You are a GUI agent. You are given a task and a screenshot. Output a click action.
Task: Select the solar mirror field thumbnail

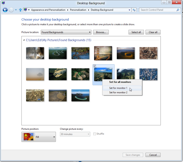pyautogui.click(x=58, y=95)
